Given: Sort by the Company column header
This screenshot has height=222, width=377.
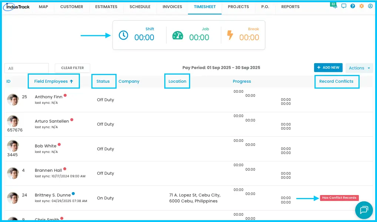Looking at the screenshot, I should (x=129, y=81).
